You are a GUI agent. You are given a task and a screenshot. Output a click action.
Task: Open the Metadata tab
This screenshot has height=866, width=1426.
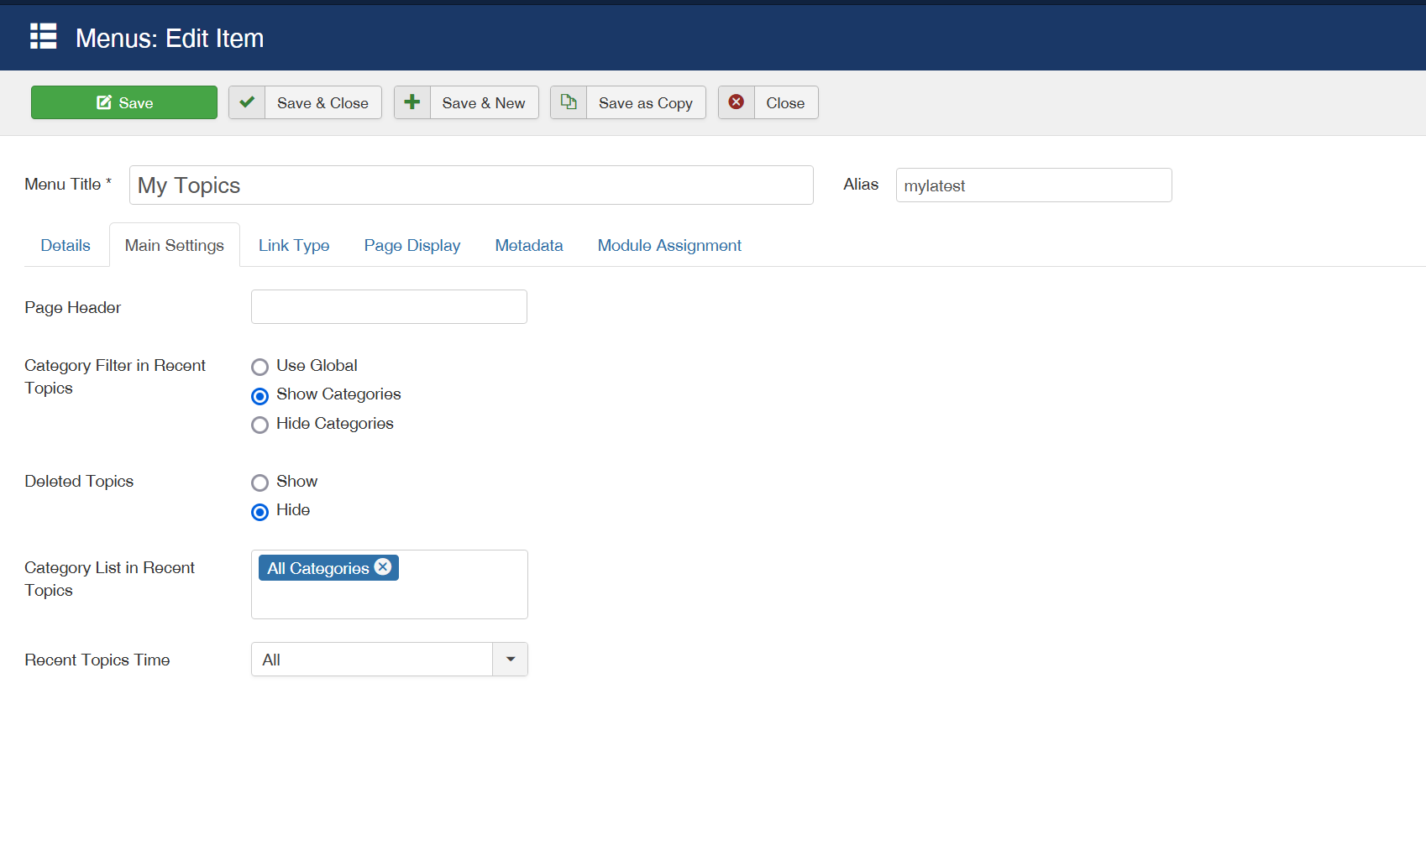tap(529, 246)
